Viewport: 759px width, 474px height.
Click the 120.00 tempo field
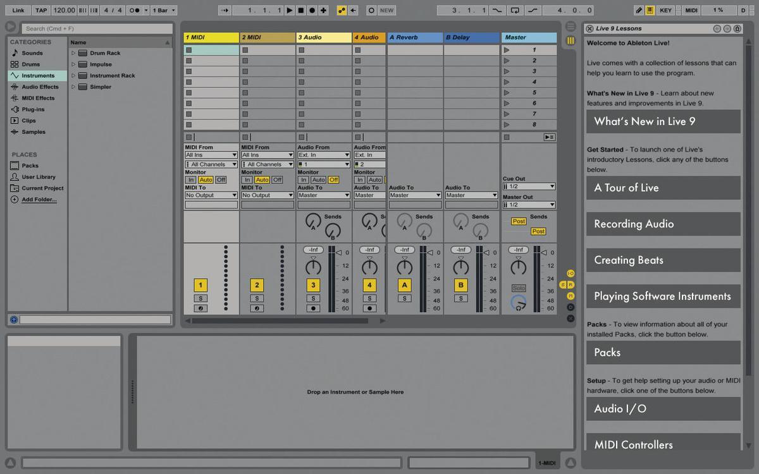pos(64,10)
